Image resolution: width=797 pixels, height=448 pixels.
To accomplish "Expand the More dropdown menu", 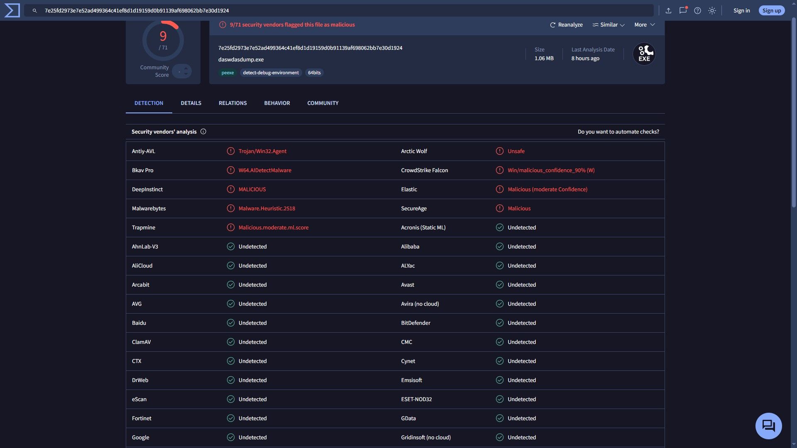I will (x=645, y=25).
